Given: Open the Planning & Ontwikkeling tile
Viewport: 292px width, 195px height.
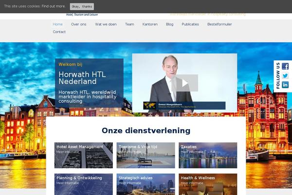Looking at the screenshot, I should [84, 184].
